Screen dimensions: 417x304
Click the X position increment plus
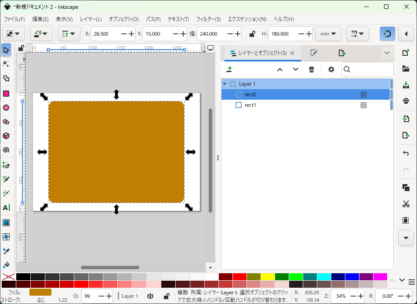pos(131,34)
